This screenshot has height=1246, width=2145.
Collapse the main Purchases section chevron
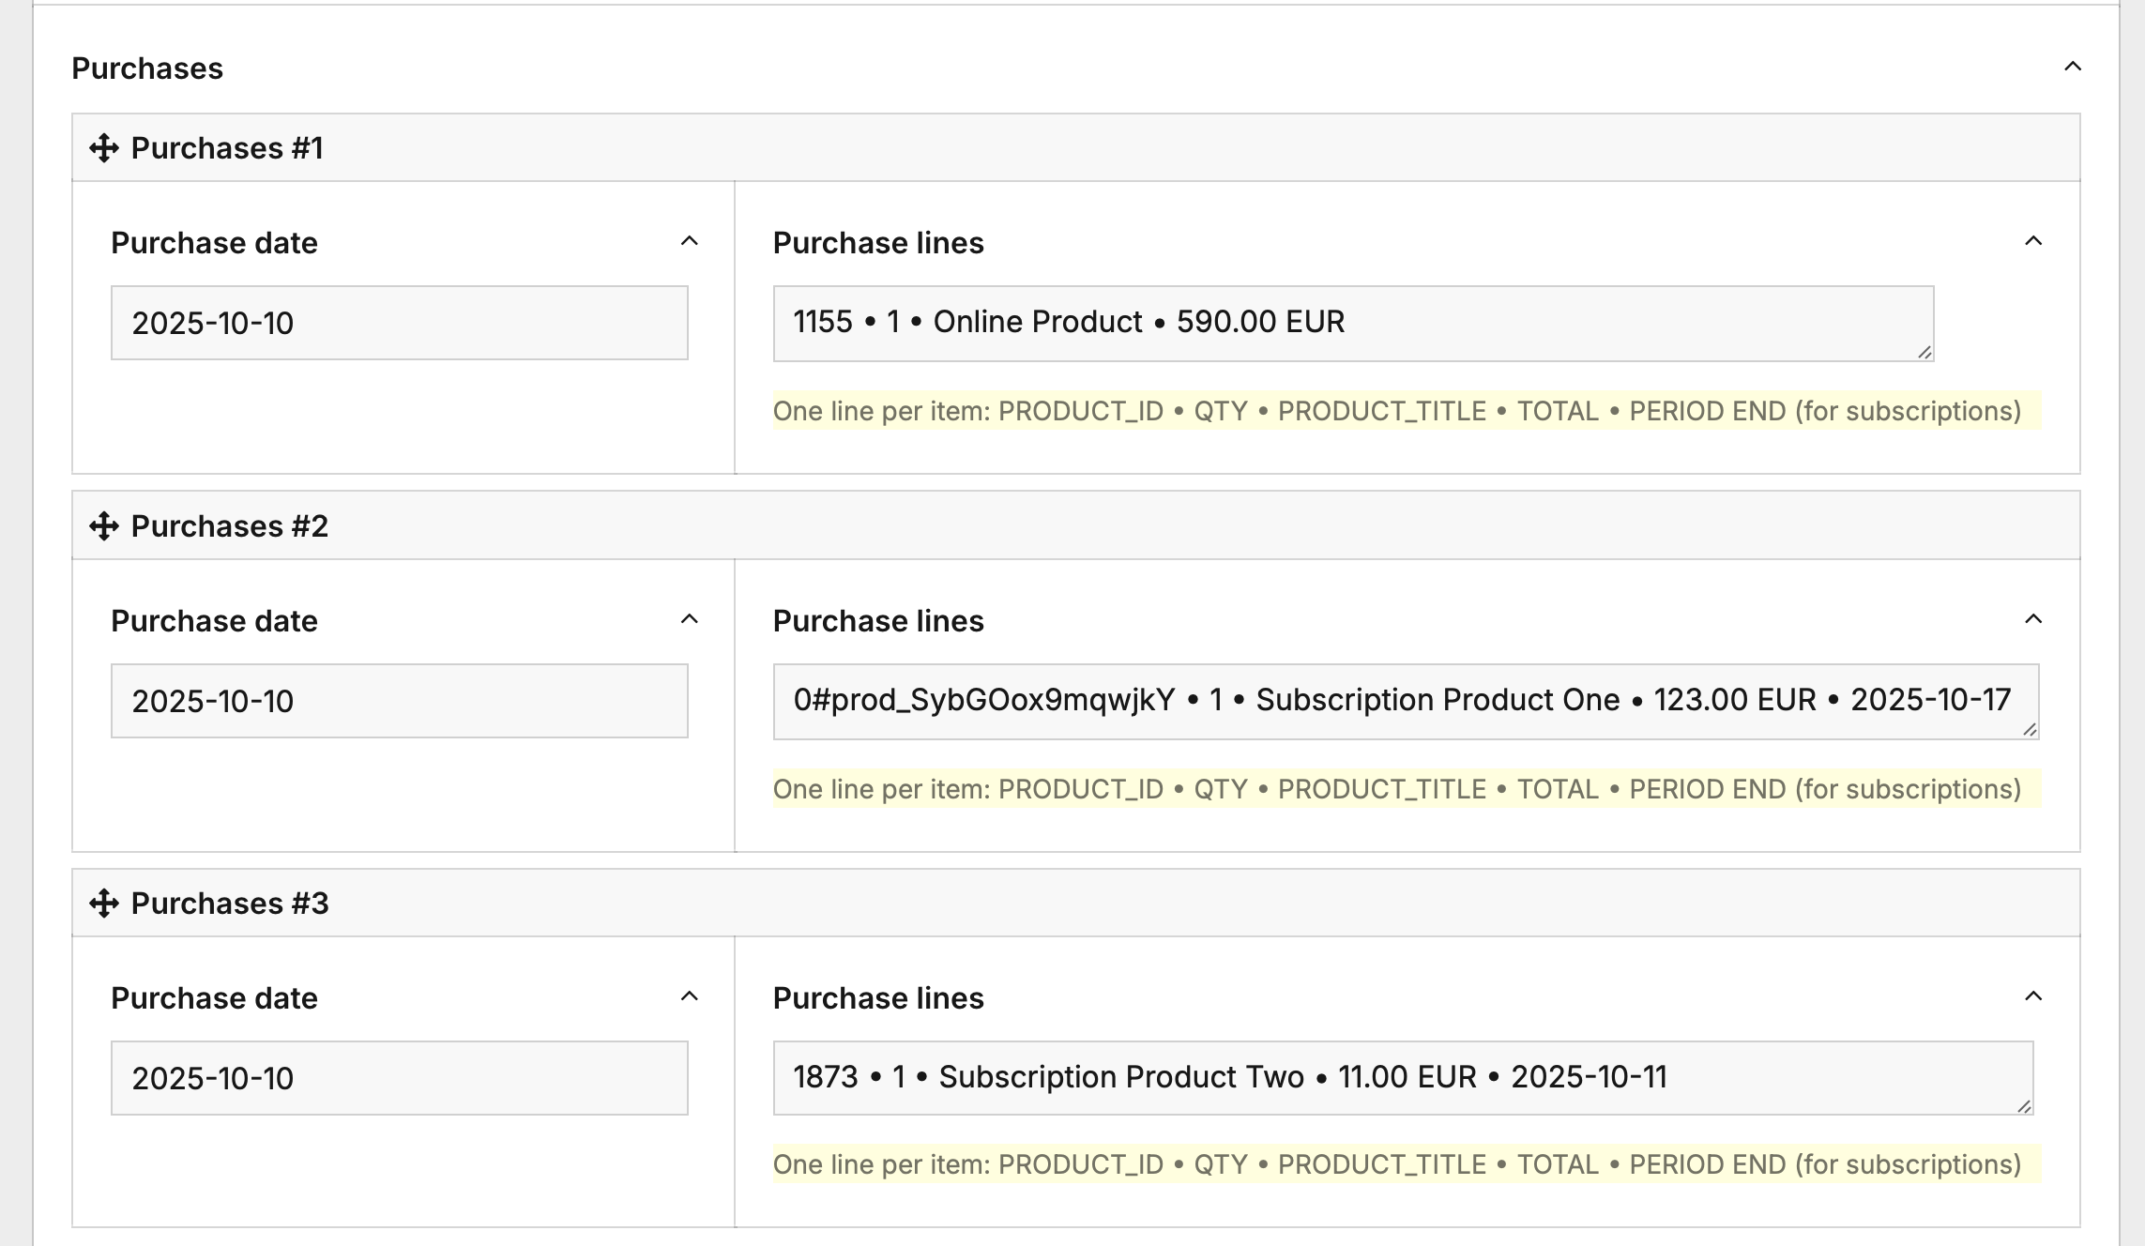point(2073,67)
